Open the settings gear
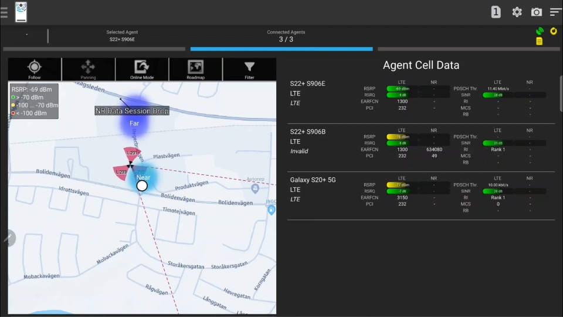 pyautogui.click(x=517, y=12)
